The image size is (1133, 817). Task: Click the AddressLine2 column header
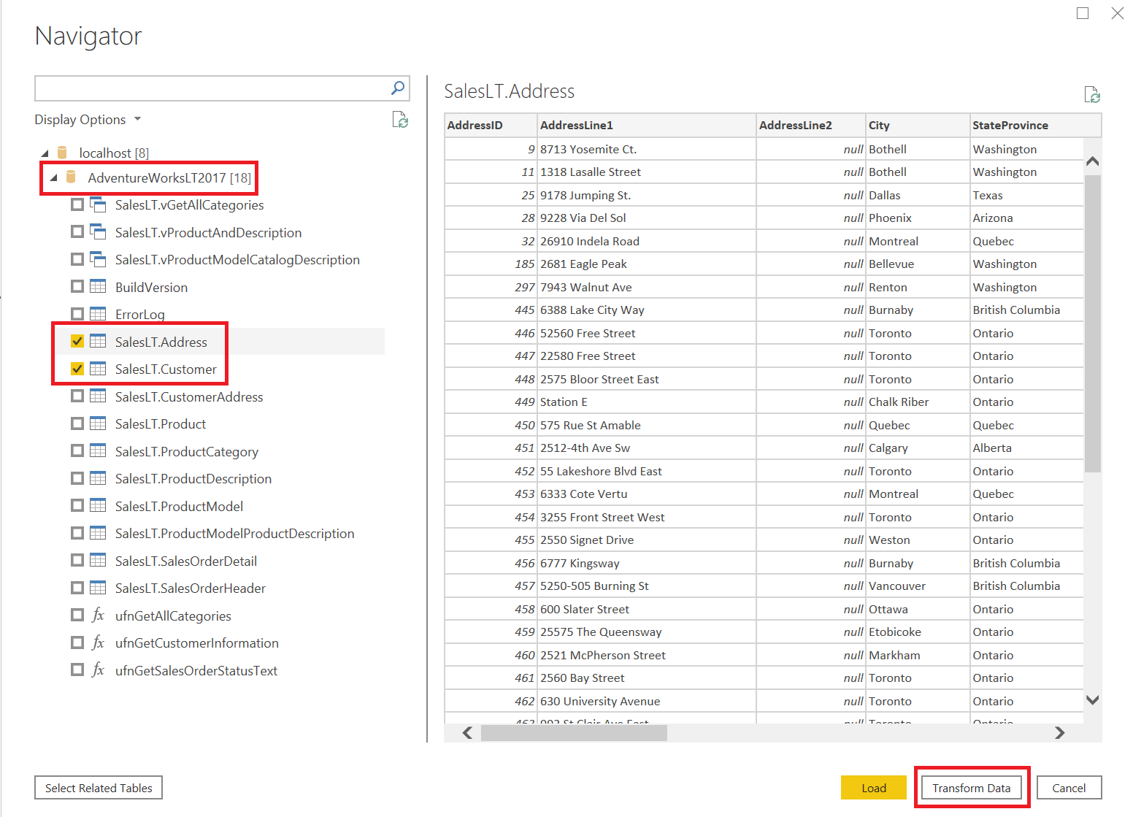[x=811, y=125]
